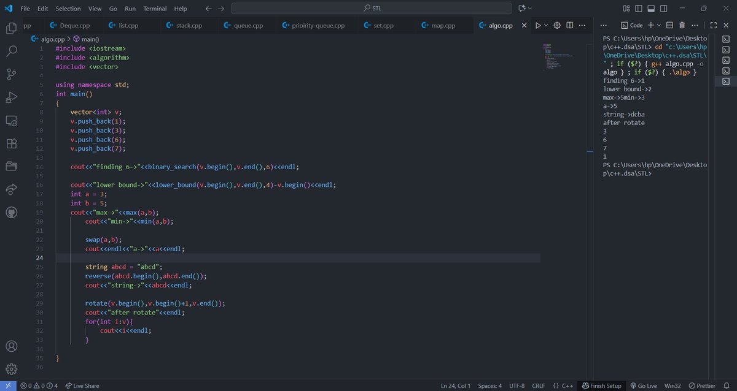Open the GitHub view in activity bar
The width and height of the screenshot is (737, 391).
click(11, 213)
